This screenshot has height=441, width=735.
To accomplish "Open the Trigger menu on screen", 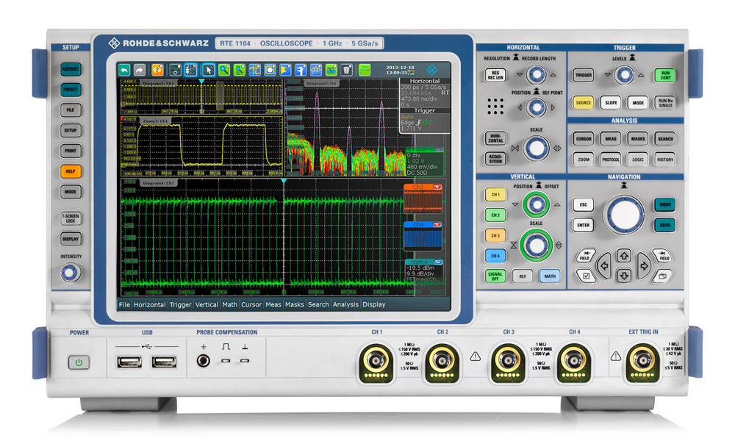I will point(181,304).
